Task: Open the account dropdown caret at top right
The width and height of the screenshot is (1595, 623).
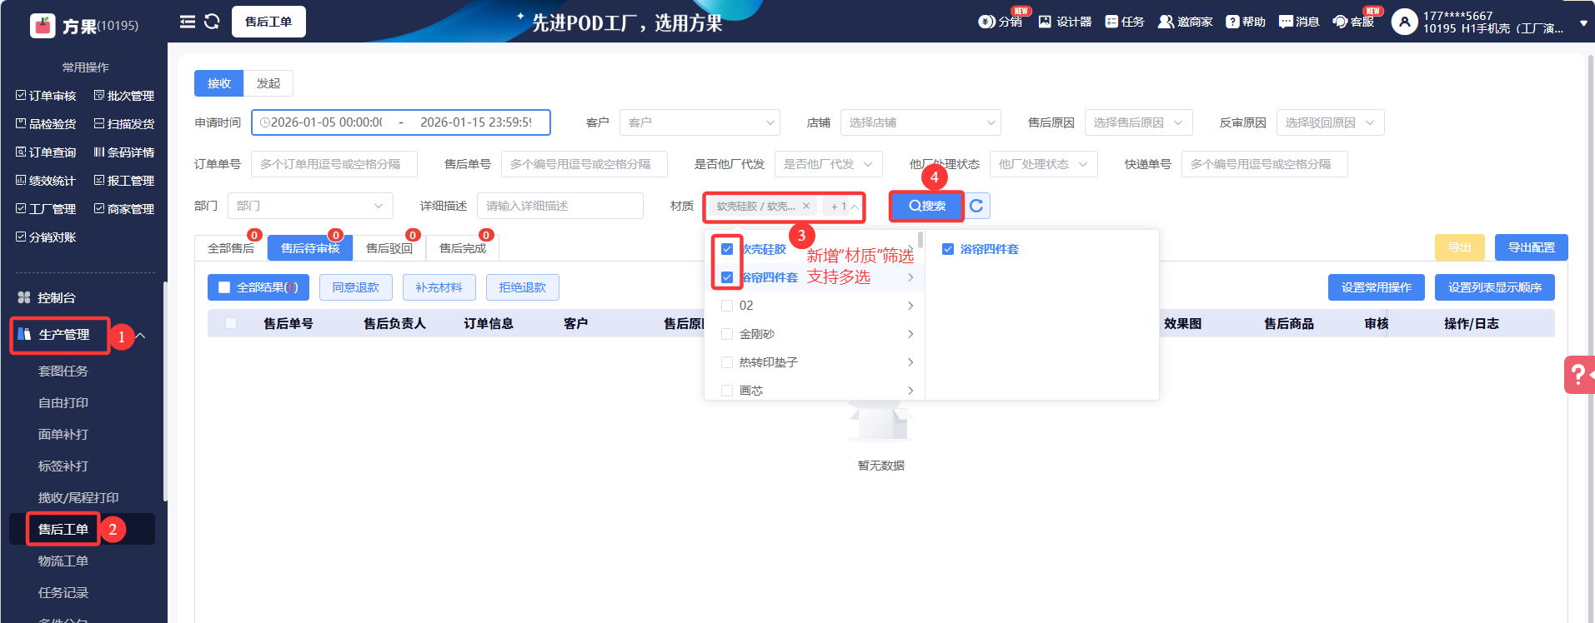Action: (1583, 23)
